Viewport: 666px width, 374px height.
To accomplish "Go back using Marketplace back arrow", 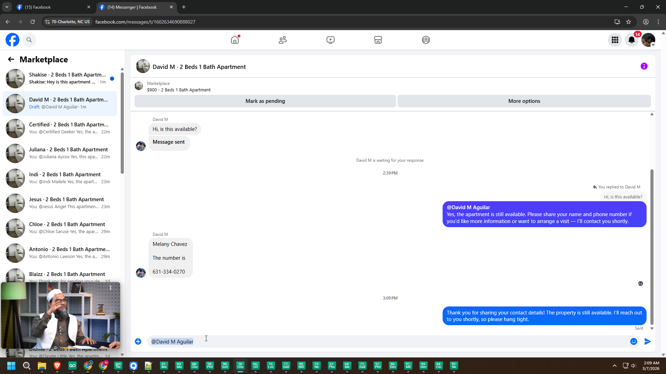I will click(x=11, y=60).
